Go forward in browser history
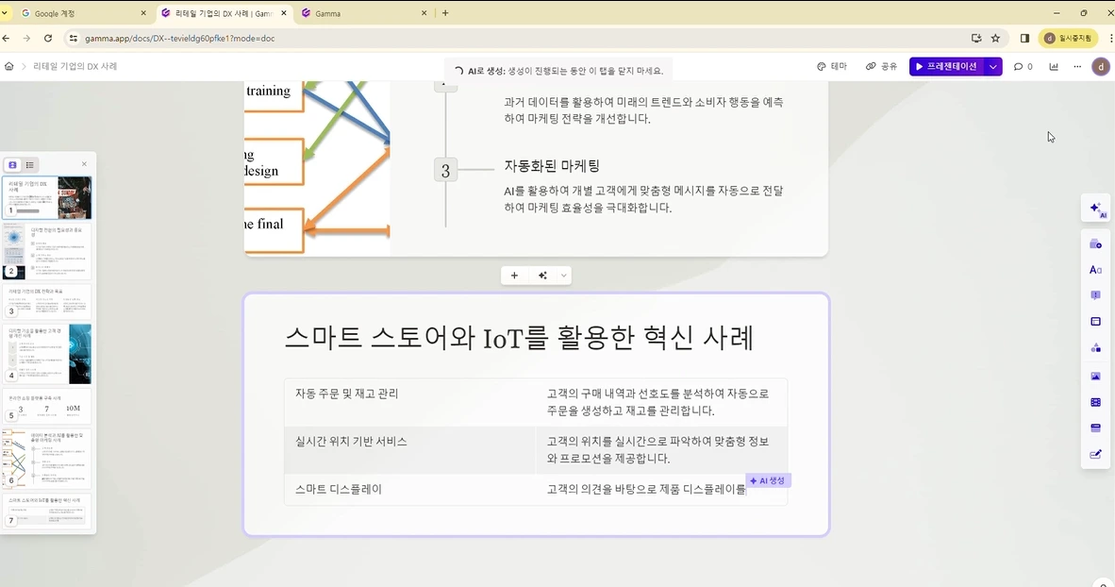1115x587 pixels. point(26,39)
